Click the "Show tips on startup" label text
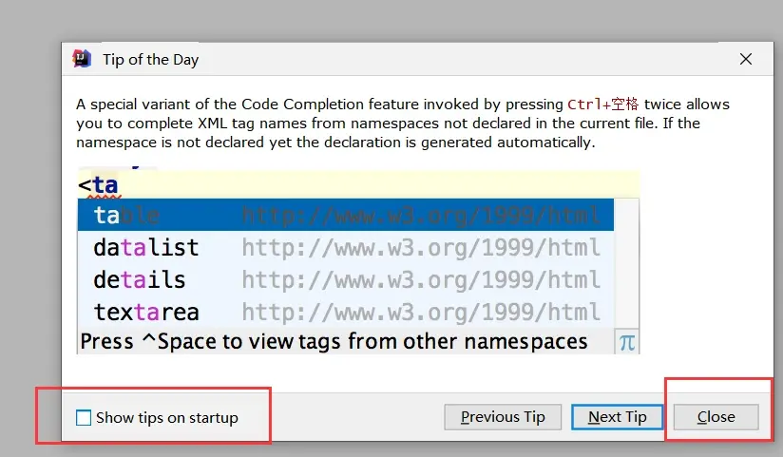This screenshot has width=783, height=457. pos(167,417)
